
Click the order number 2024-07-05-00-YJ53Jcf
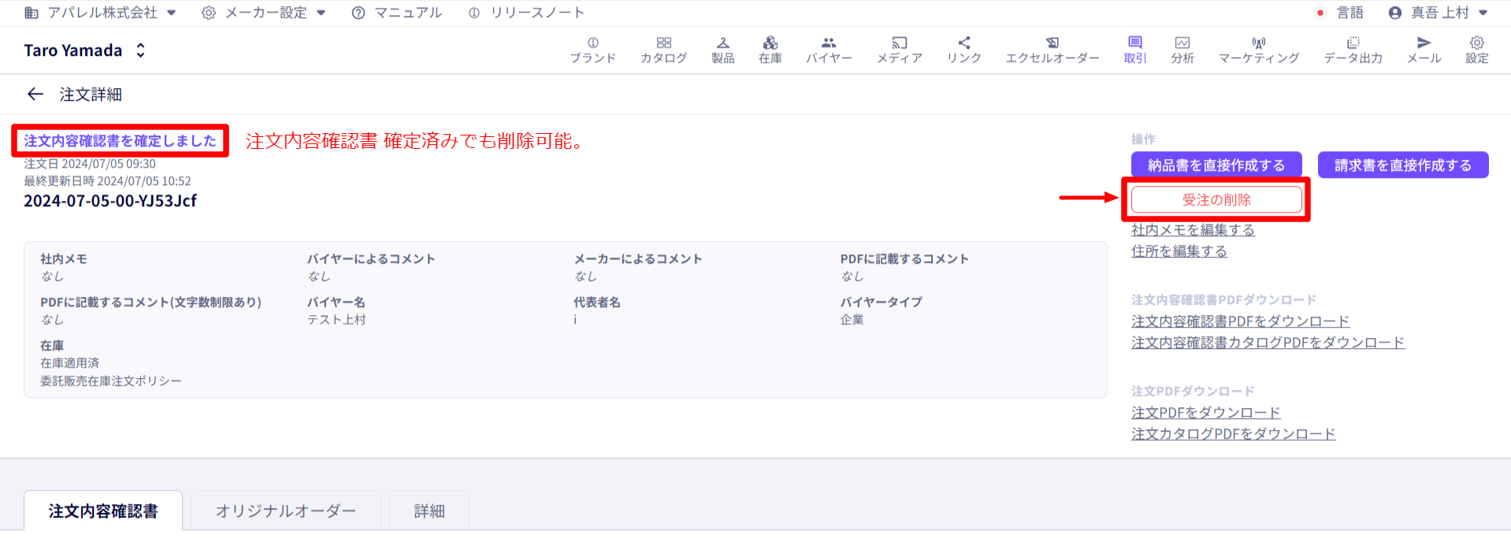(110, 201)
